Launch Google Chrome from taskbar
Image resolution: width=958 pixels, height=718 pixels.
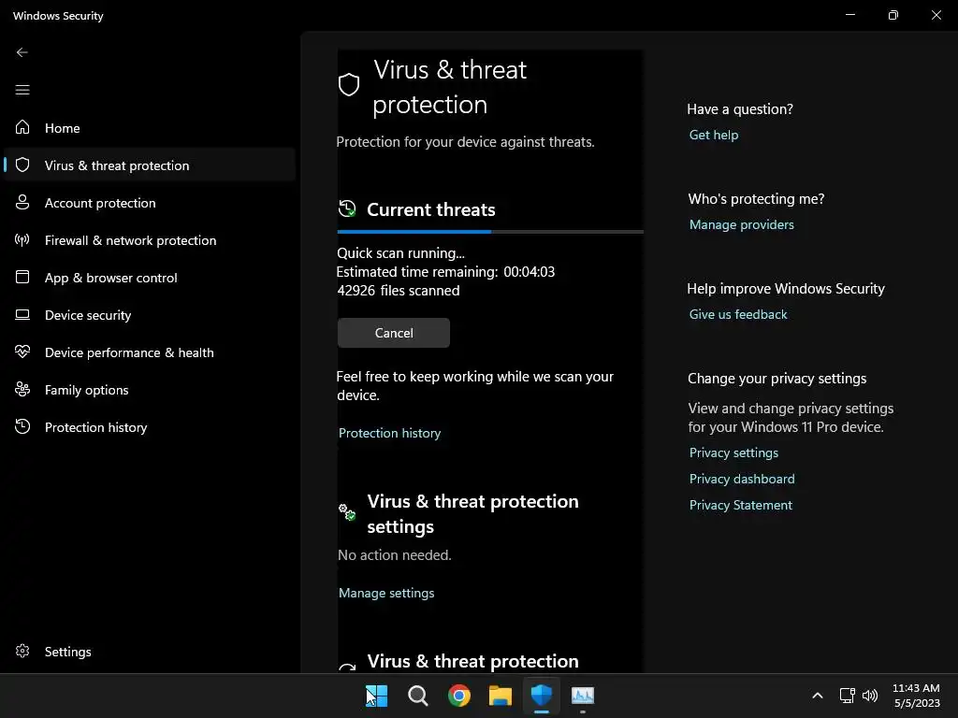tap(458, 696)
